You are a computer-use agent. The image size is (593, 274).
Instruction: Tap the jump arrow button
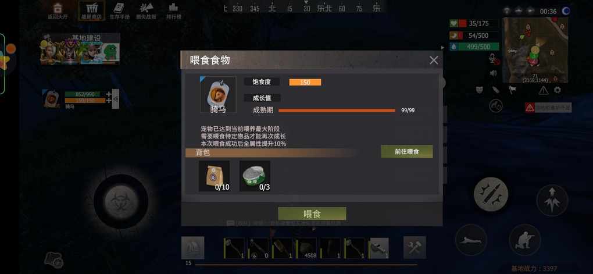[552, 200]
